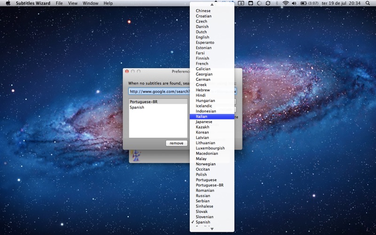376x235 pixels.
Task: Click the Bluetooth menu bar icon
Action: tap(276, 3)
